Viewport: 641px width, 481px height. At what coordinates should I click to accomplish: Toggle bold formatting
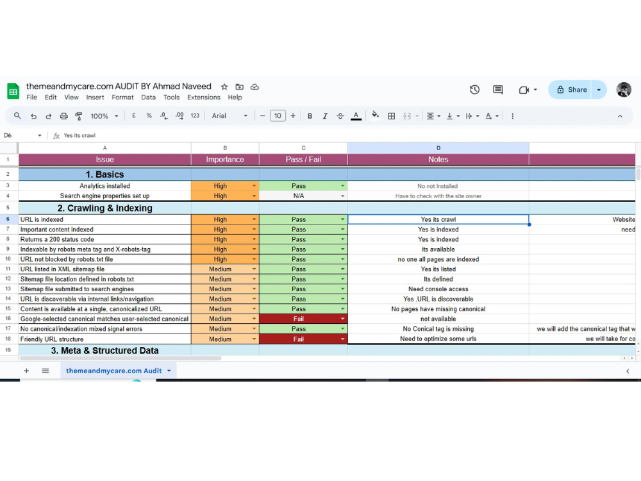click(x=310, y=115)
